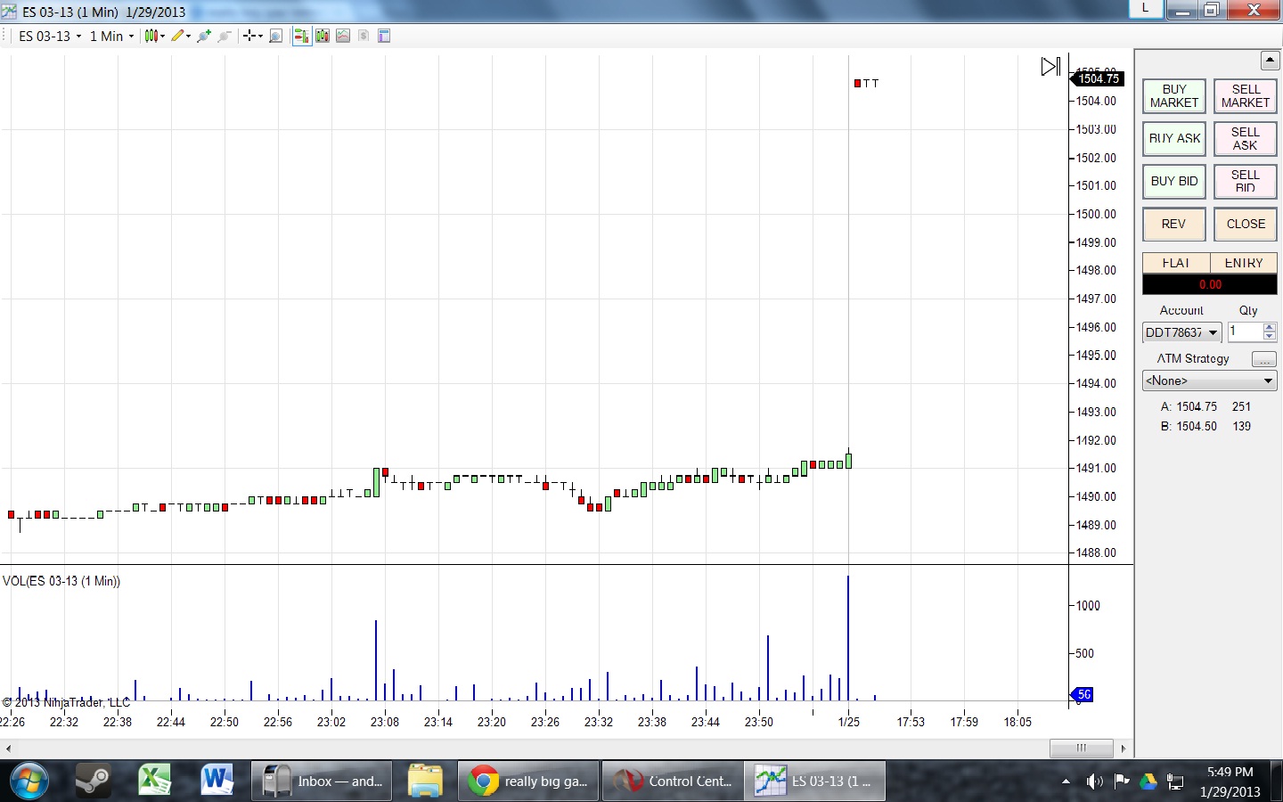1283x802 pixels.
Task: Select the ES 03-13 chart taskbar button
Action: pyautogui.click(x=816, y=782)
